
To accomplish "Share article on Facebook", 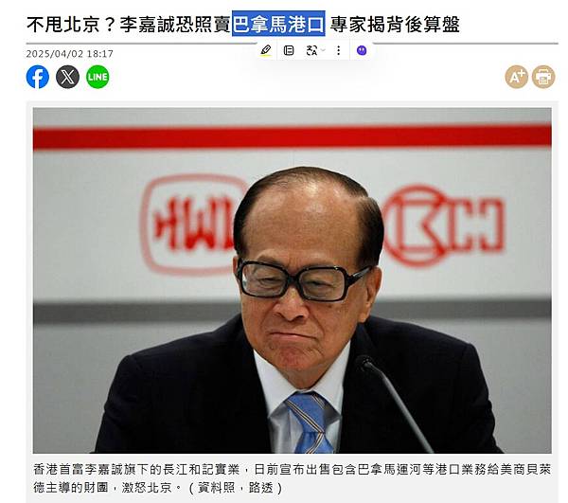I will coord(38,77).
